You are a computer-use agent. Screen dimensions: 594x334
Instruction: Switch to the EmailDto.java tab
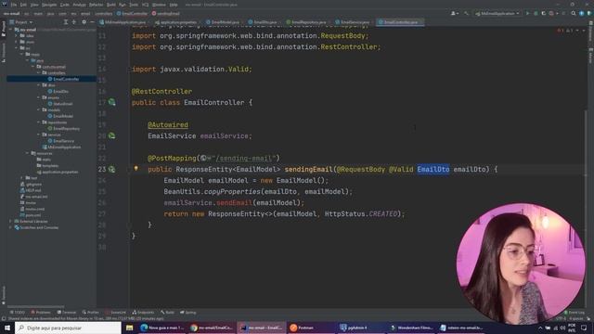[263, 22]
